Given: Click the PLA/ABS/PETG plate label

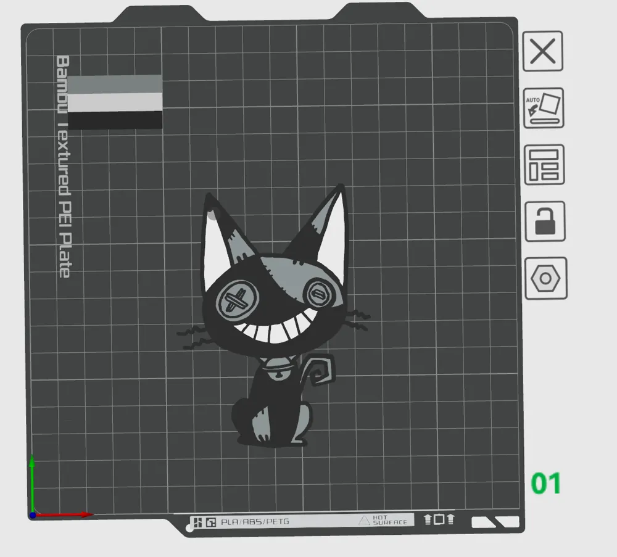Looking at the screenshot, I should (x=255, y=522).
